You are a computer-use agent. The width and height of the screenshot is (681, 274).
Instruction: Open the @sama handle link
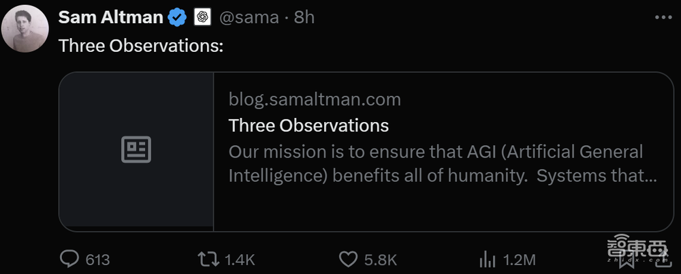(x=249, y=18)
